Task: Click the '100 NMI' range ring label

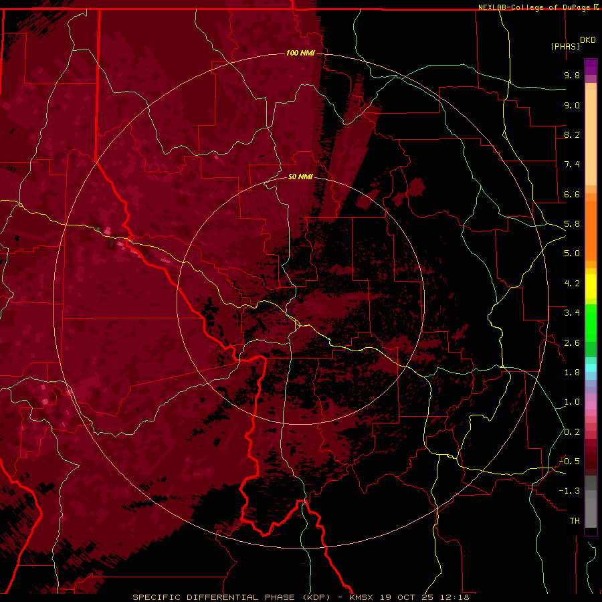Action: tap(300, 53)
